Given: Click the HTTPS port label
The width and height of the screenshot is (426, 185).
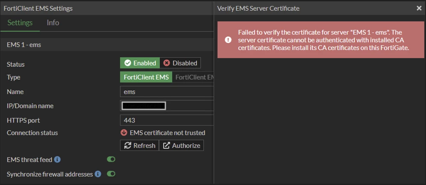Looking at the screenshot, I should 24,120.
